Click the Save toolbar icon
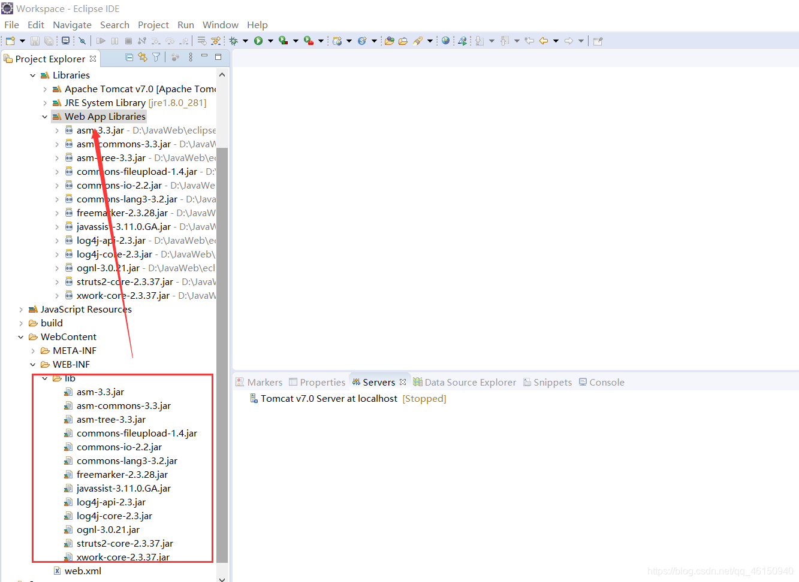 pyautogui.click(x=35, y=41)
